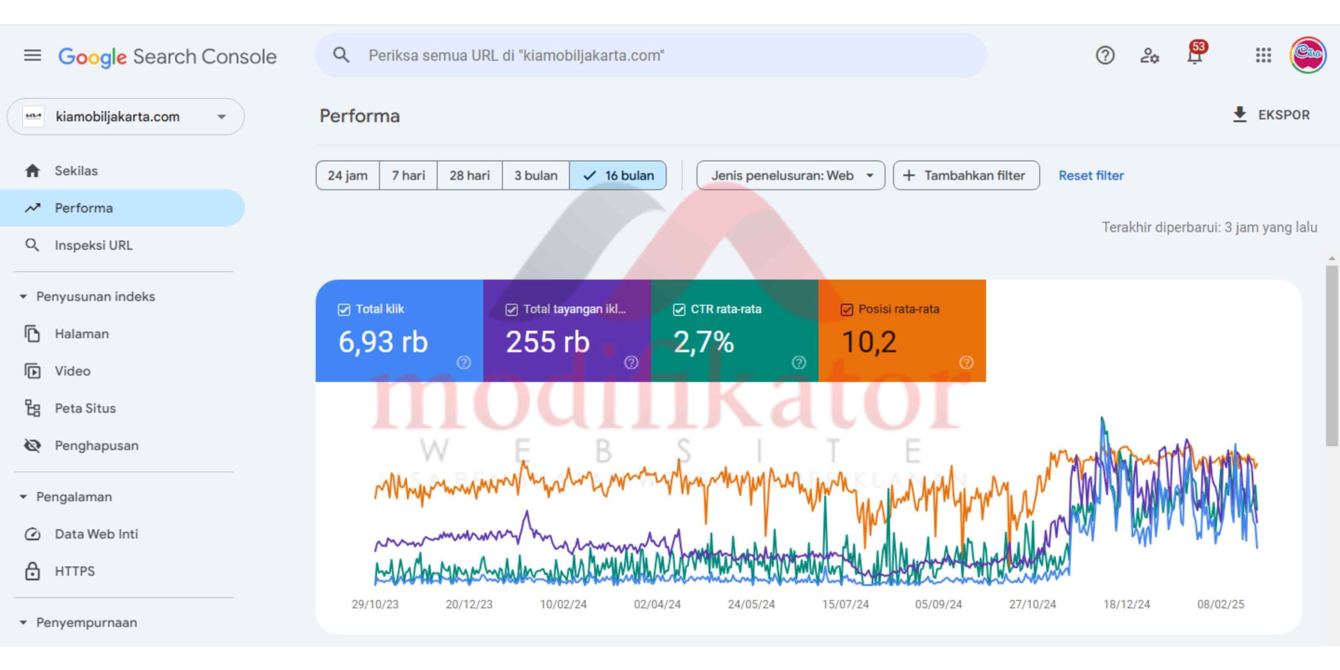Select the 3 bulan date range

(x=535, y=175)
